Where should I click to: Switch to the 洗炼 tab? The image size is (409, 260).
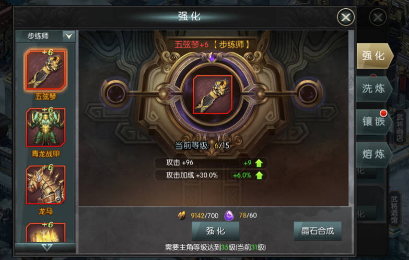coord(374,89)
